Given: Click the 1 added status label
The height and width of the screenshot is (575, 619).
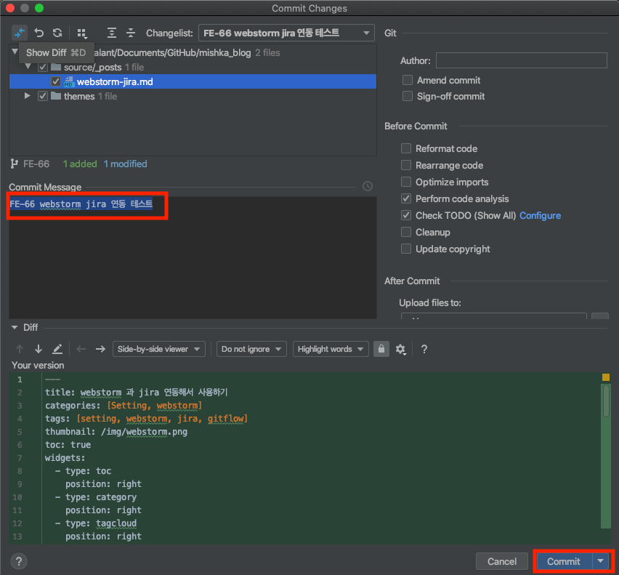Looking at the screenshot, I should [80, 164].
